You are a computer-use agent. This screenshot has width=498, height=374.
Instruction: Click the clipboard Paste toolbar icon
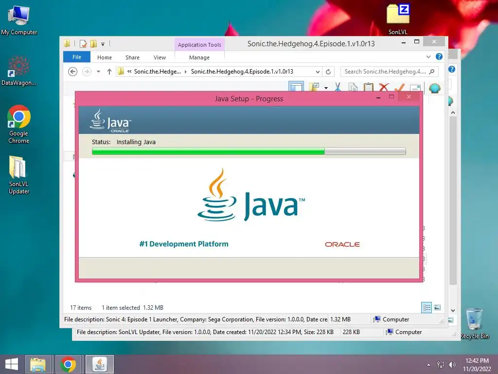(368, 87)
